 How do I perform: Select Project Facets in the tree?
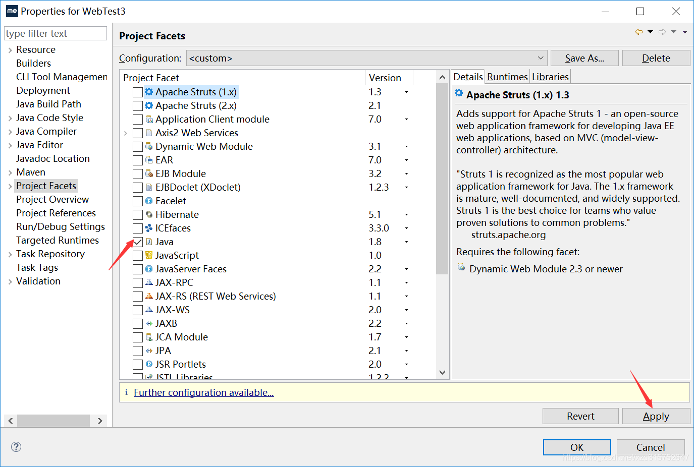click(46, 186)
